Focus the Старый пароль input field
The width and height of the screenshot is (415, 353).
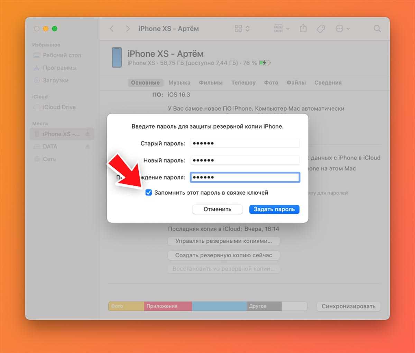tap(245, 143)
